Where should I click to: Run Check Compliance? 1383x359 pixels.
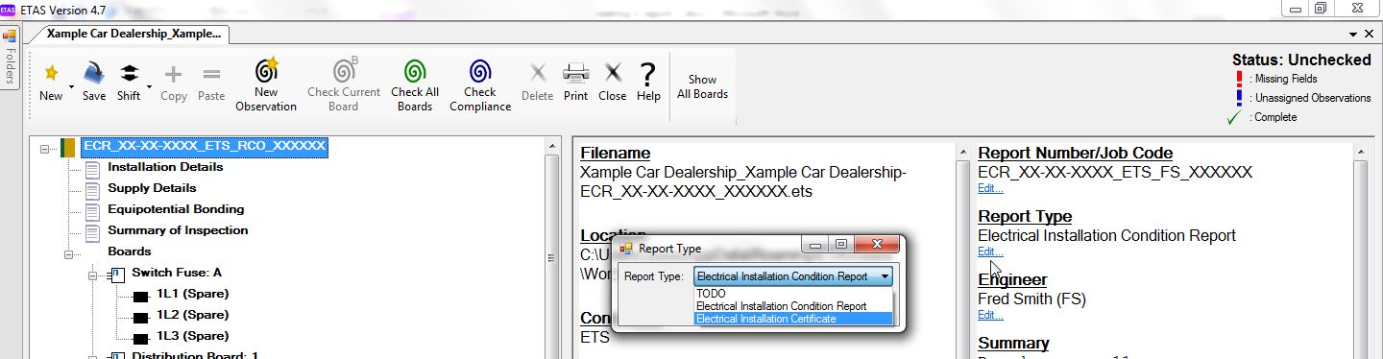480,84
